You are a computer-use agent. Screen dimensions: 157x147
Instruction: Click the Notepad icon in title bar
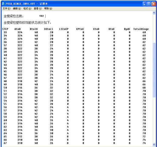[x=3, y=4]
